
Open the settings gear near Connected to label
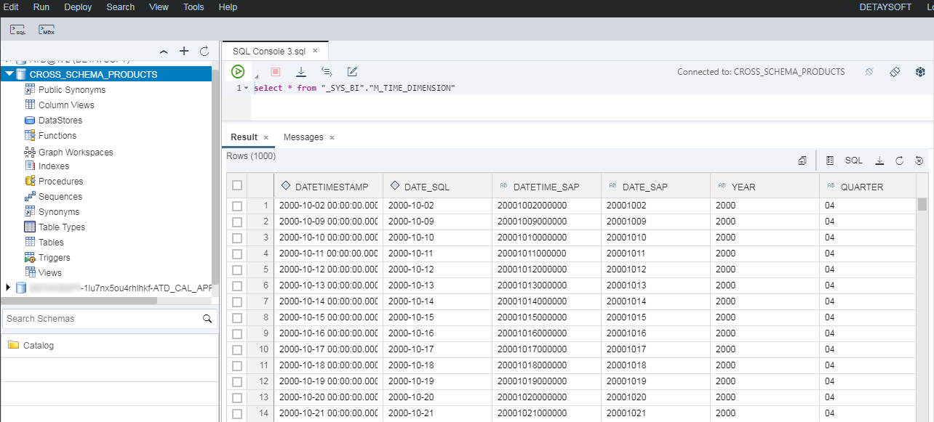pyautogui.click(x=920, y=71)
